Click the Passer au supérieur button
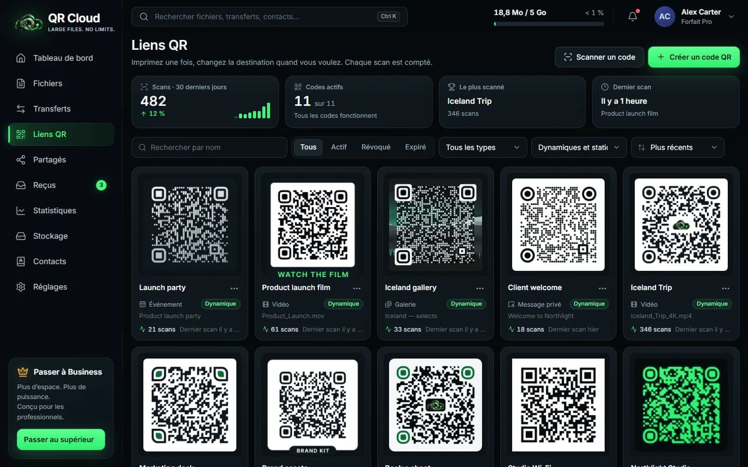748x467 pixels. (x=61, y=439)
